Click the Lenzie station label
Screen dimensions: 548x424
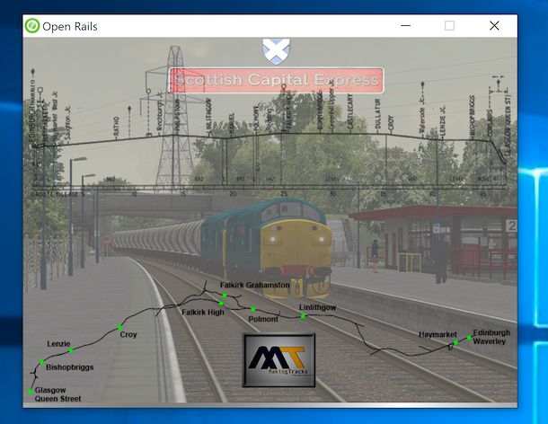coord(58,344)
